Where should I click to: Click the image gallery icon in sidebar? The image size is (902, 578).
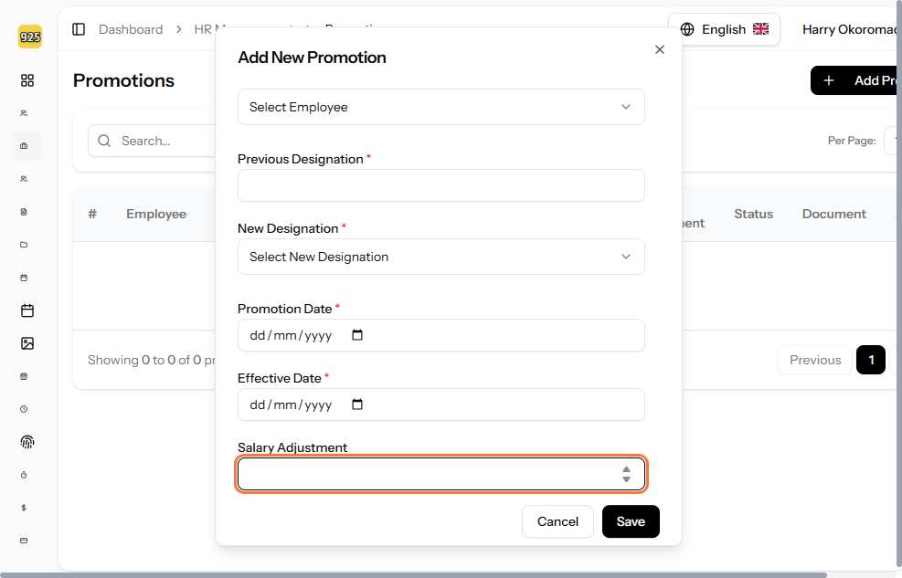pos(27,343)
